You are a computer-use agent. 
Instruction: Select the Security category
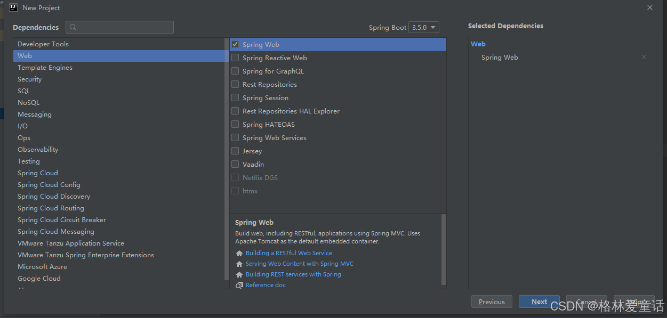pos(29,79)
